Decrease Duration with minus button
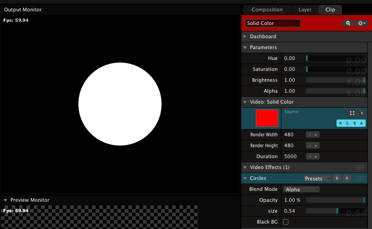Screen dimensions: 372x229 310,156
